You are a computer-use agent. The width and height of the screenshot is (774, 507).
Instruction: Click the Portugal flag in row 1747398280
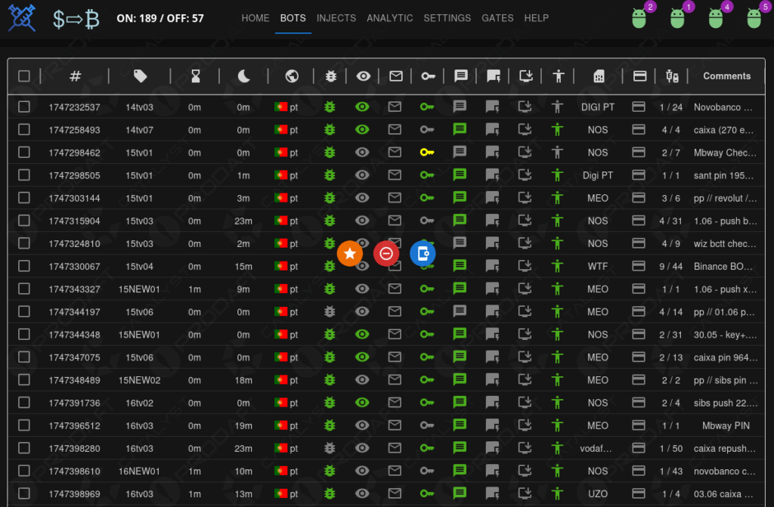pyautogui.click(x=281, y=448)
